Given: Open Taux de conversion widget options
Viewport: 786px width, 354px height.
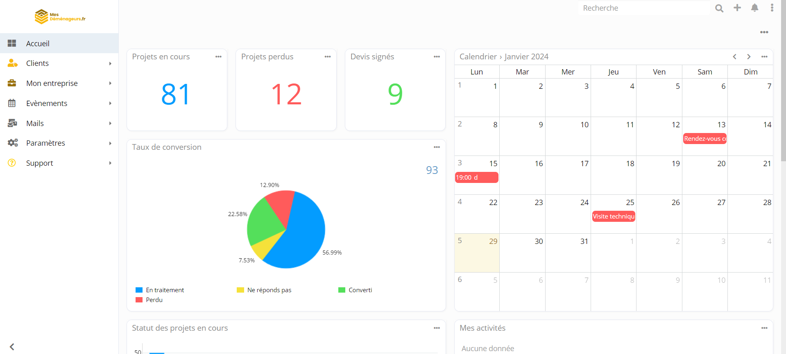Looking at the screenshot, I should coord(437,147).
